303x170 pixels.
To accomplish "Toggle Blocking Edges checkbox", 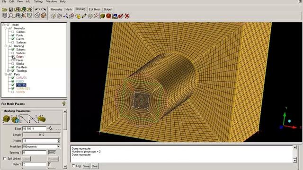I will click(x=13, y=57).
